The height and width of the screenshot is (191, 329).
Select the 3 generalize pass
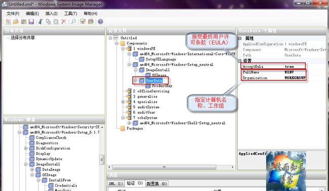pos(145,97)
